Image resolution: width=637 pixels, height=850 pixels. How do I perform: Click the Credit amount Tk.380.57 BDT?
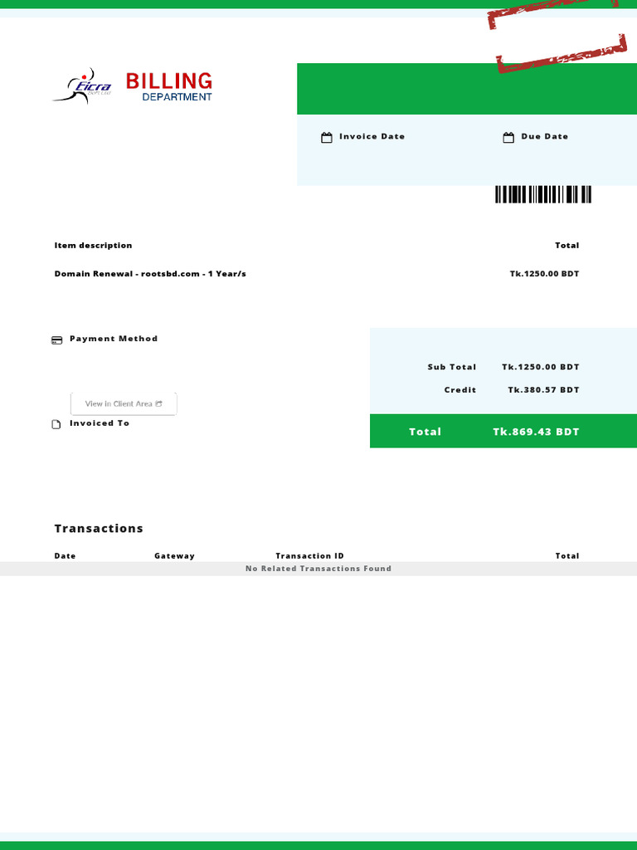543,390
